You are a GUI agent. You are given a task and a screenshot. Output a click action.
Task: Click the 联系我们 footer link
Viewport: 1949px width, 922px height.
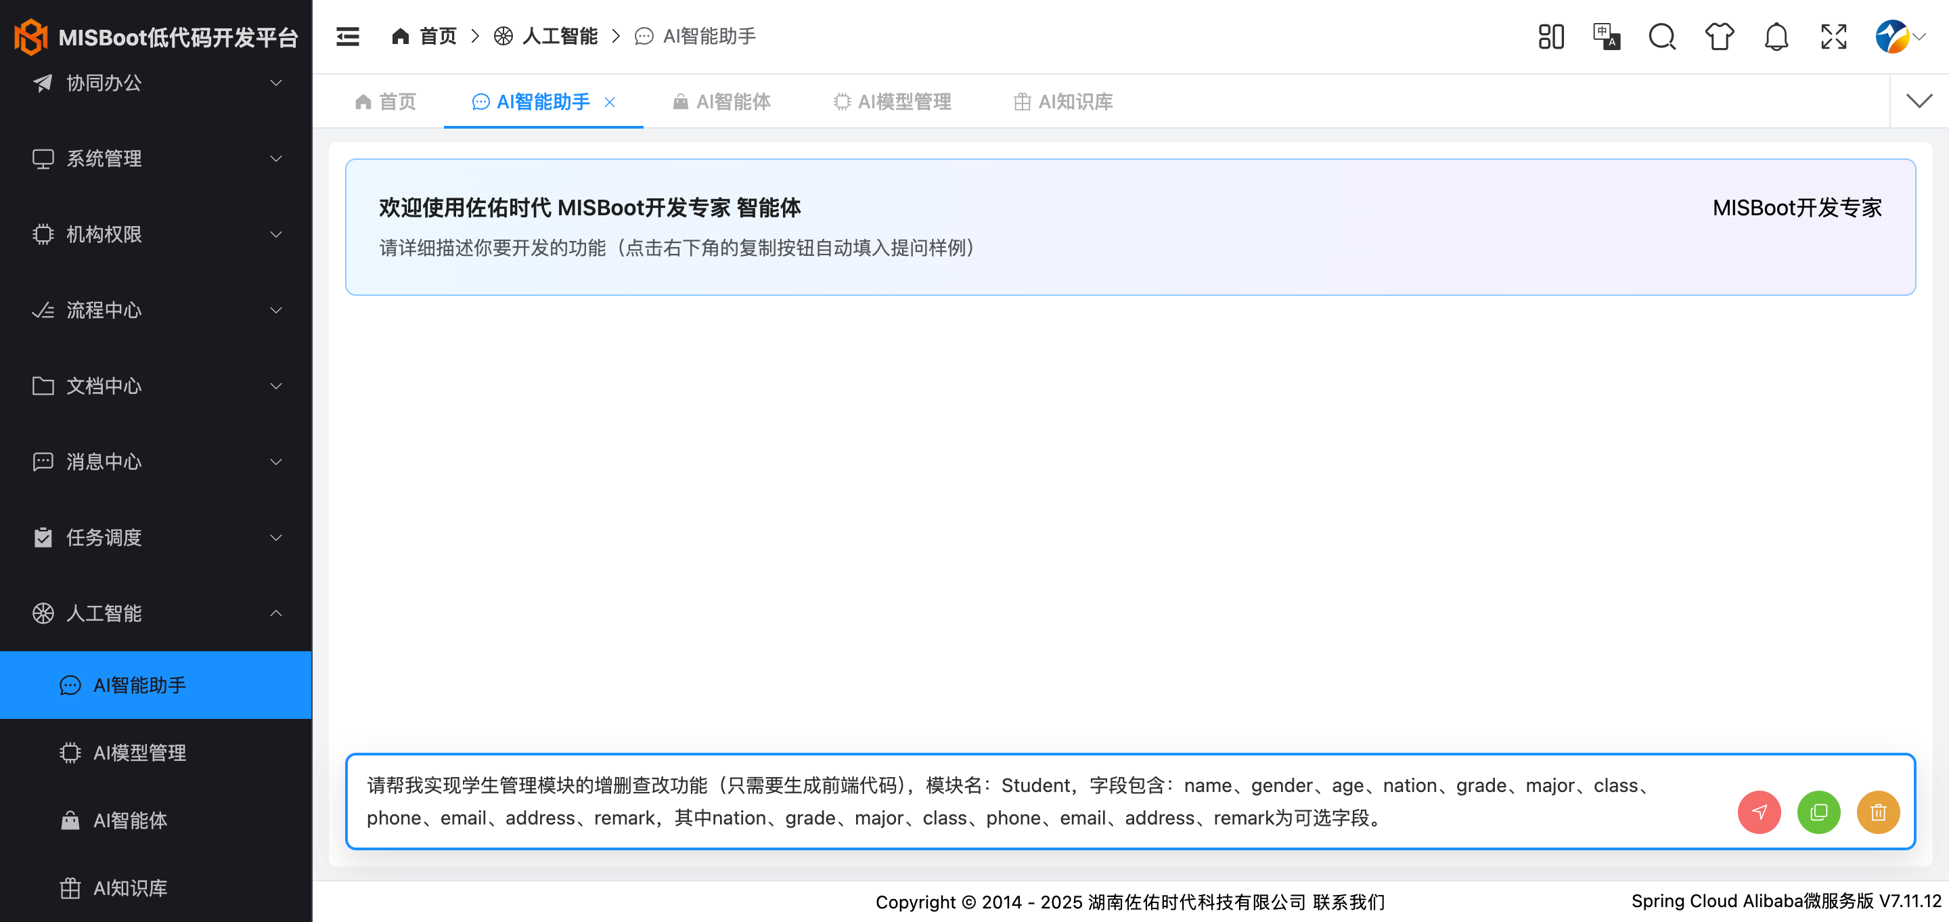click(x=1348, y=902)
